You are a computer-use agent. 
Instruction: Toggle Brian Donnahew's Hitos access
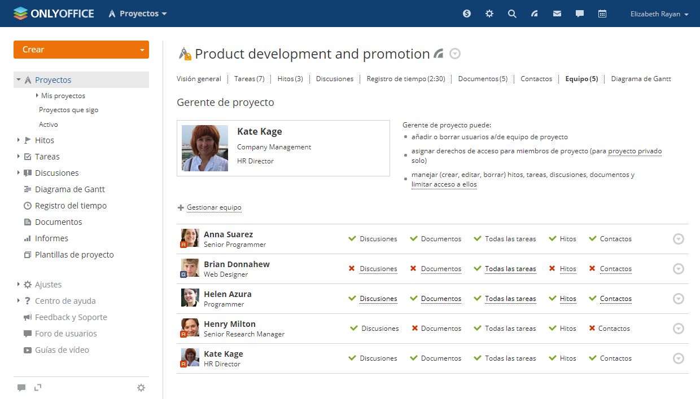[567, 269]
